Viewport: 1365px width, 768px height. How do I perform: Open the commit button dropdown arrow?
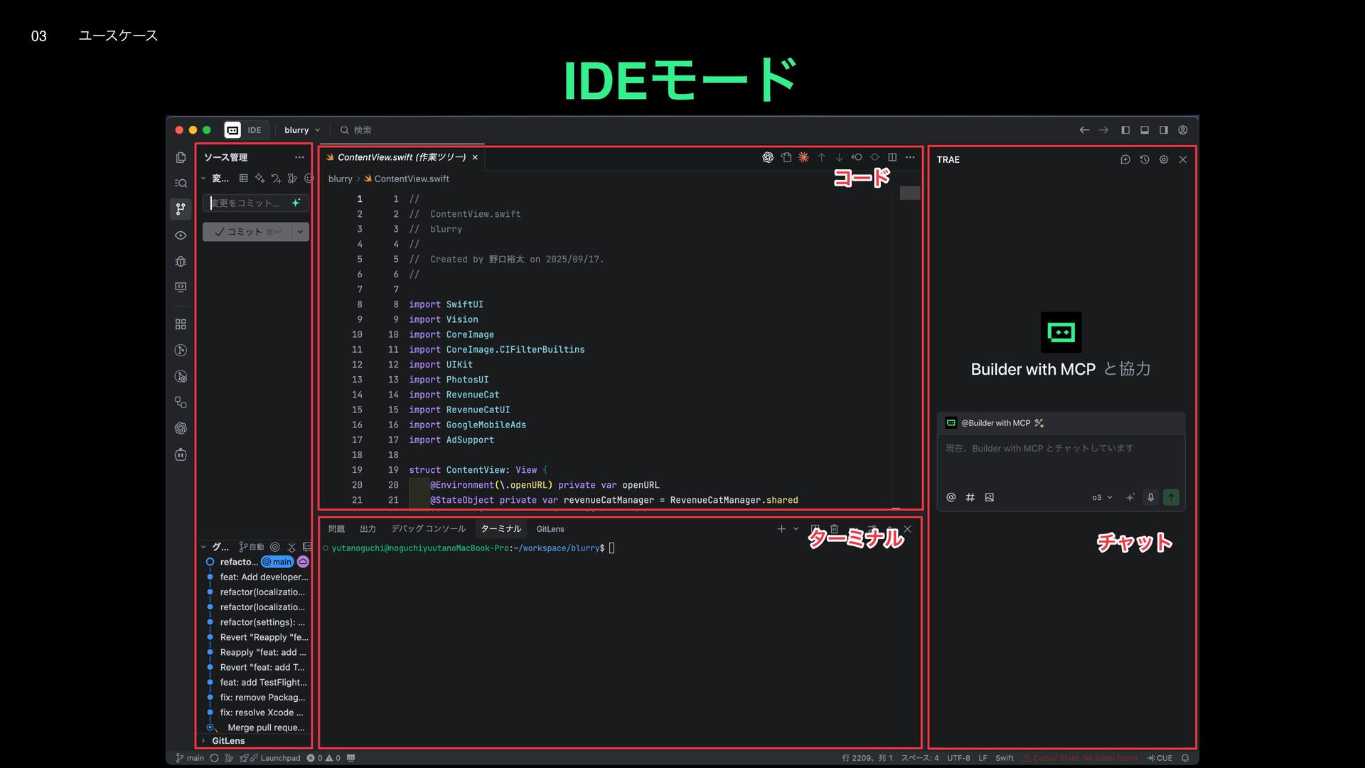click(300, 232)
